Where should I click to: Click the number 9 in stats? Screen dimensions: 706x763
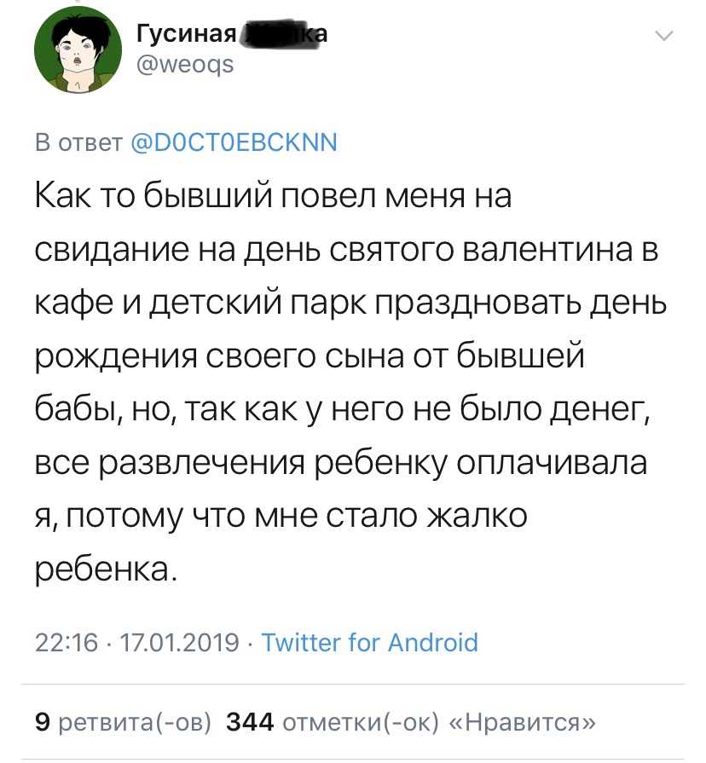coord(43,722)
